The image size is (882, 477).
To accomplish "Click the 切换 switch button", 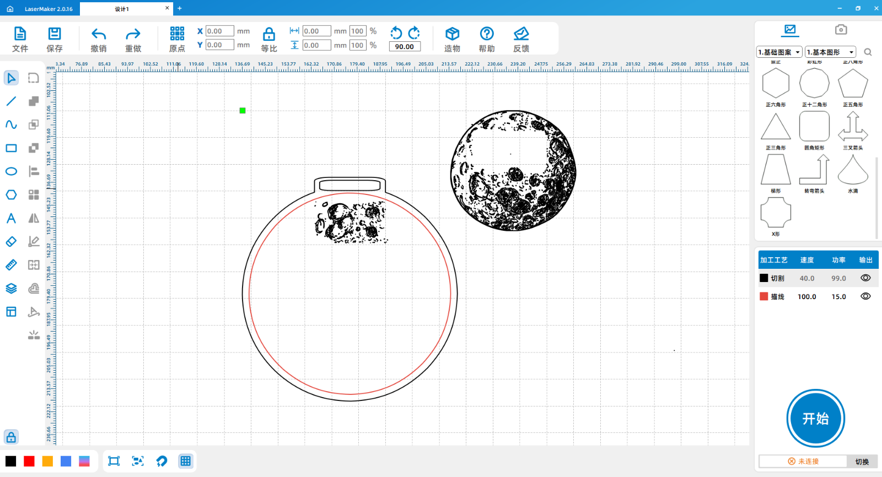I will (862, 462).
